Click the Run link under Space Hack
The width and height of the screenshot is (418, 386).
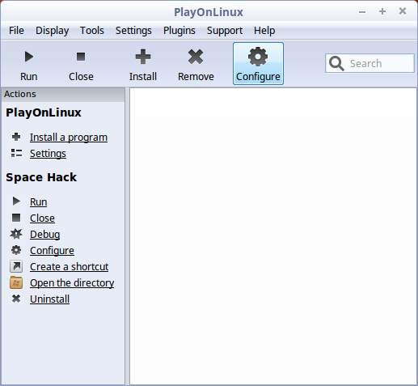point(39,202)
